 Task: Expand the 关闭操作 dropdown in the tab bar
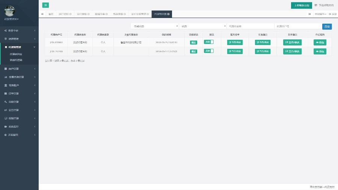point(320,14)
